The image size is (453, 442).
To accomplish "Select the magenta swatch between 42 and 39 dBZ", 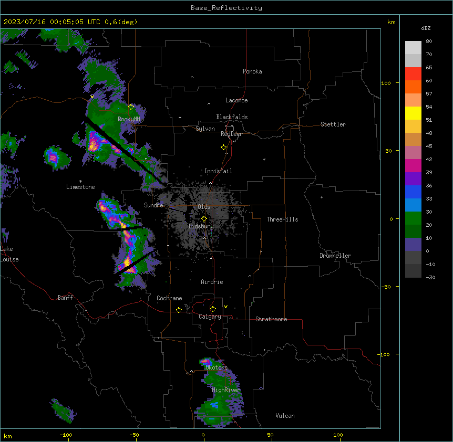I will [x=413, y=165].
